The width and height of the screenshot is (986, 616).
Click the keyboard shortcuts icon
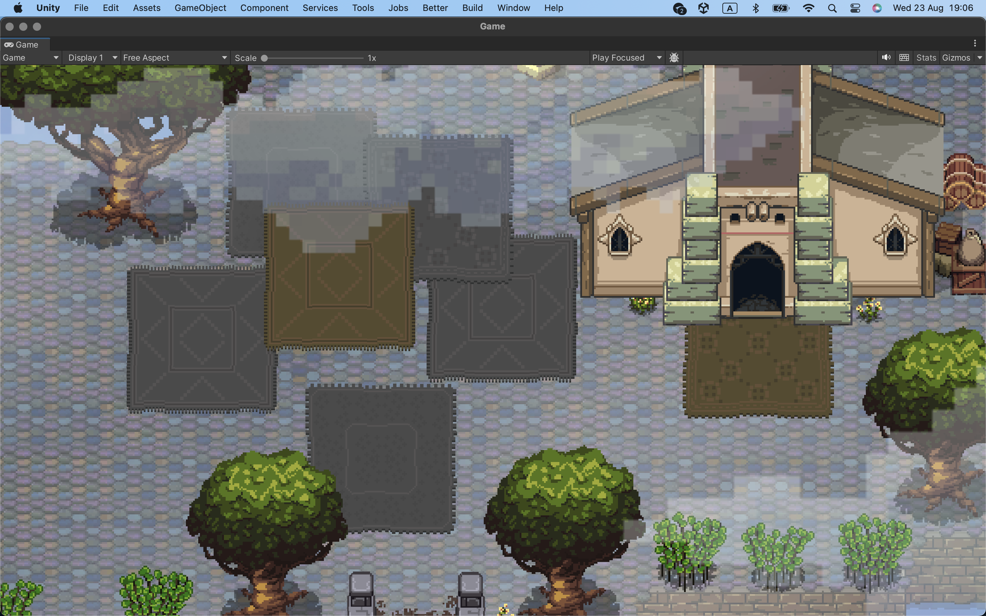pyautogui.click(x=904, y=57)
